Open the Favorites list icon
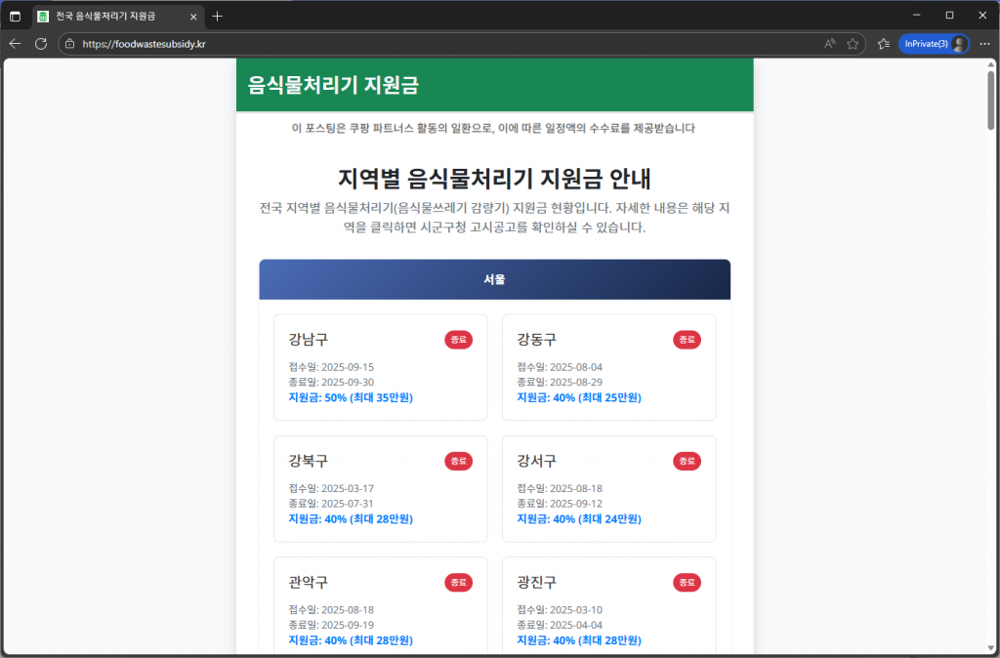The image size is (1000, 658). coord(883,44)
